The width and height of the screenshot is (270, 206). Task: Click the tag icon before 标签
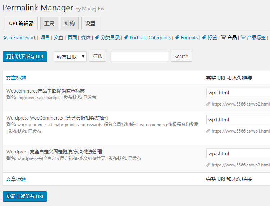[204, 37]
